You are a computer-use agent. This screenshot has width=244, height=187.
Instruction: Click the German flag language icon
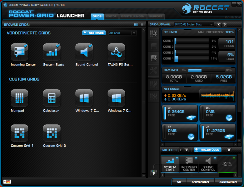click(x=7, y=182)
